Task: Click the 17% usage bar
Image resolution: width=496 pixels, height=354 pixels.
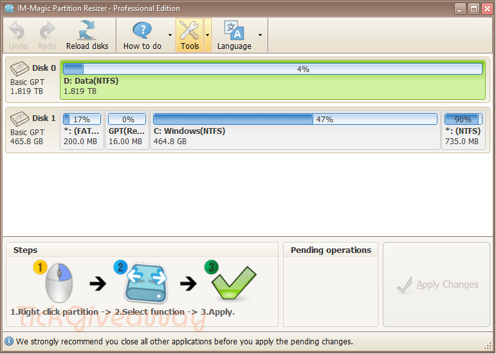Action: coord(82,119)
